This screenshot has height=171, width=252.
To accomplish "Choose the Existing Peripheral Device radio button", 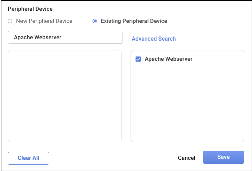I will (95, 21).
